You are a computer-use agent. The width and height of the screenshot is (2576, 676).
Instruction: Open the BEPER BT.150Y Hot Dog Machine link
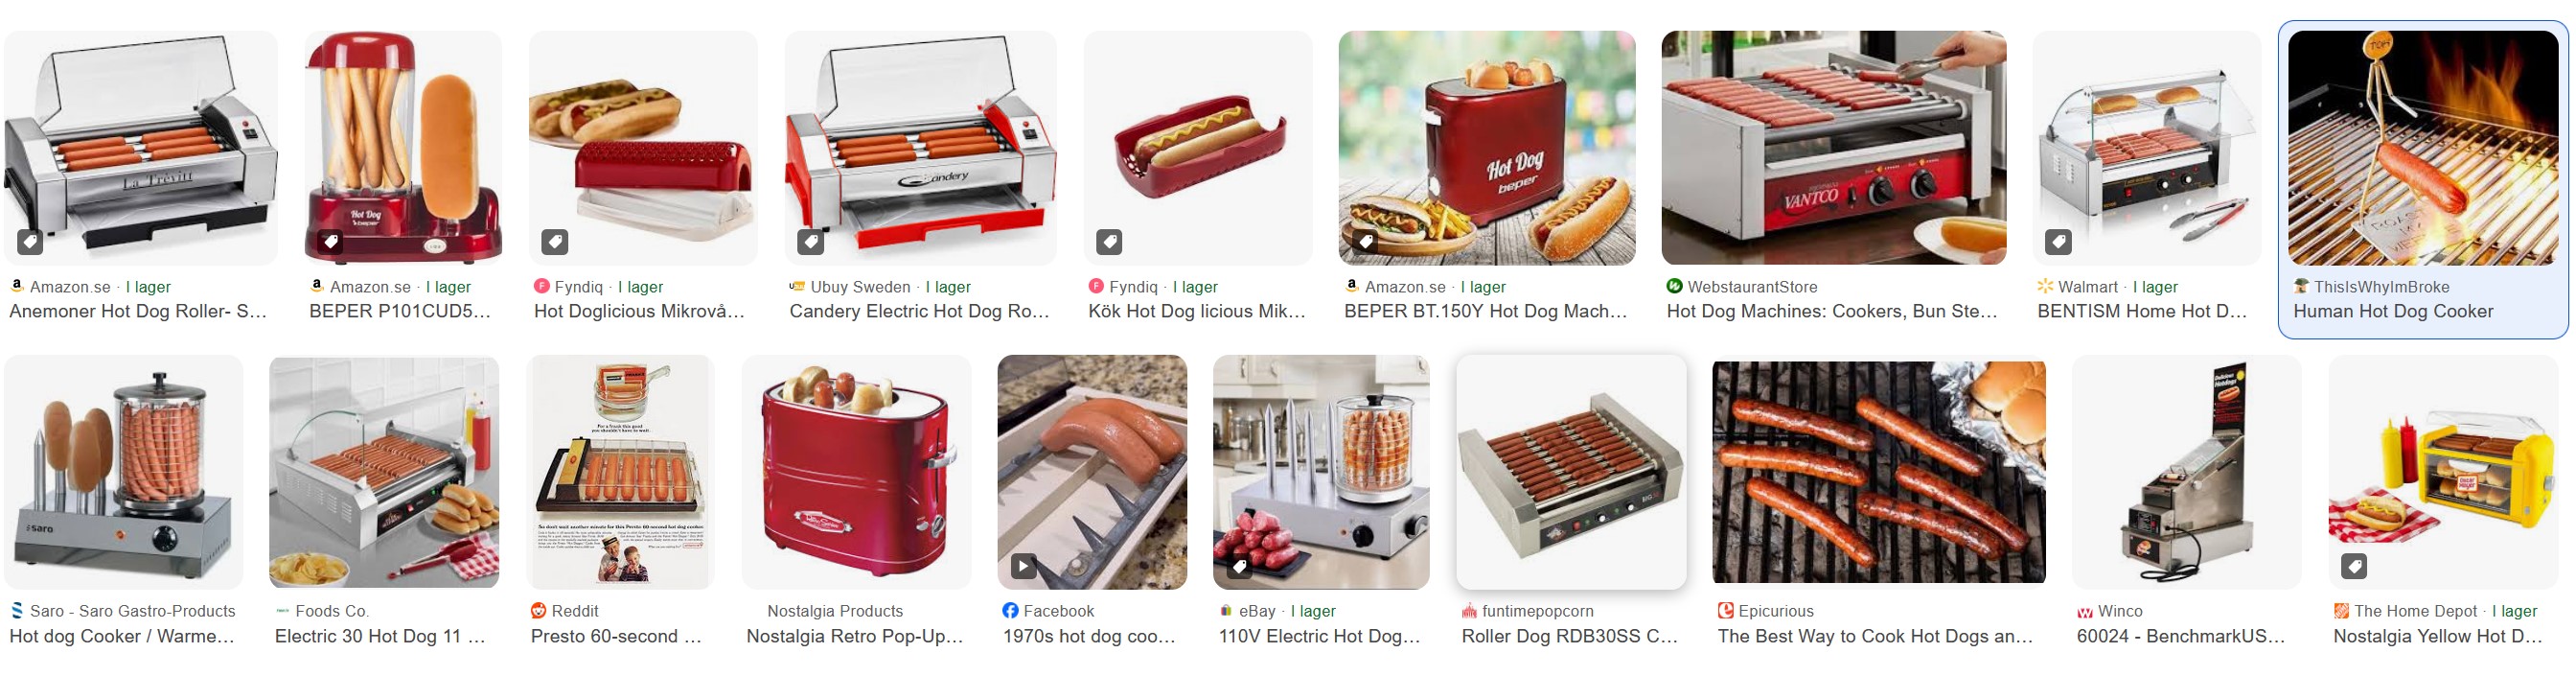coord(1486,311)
